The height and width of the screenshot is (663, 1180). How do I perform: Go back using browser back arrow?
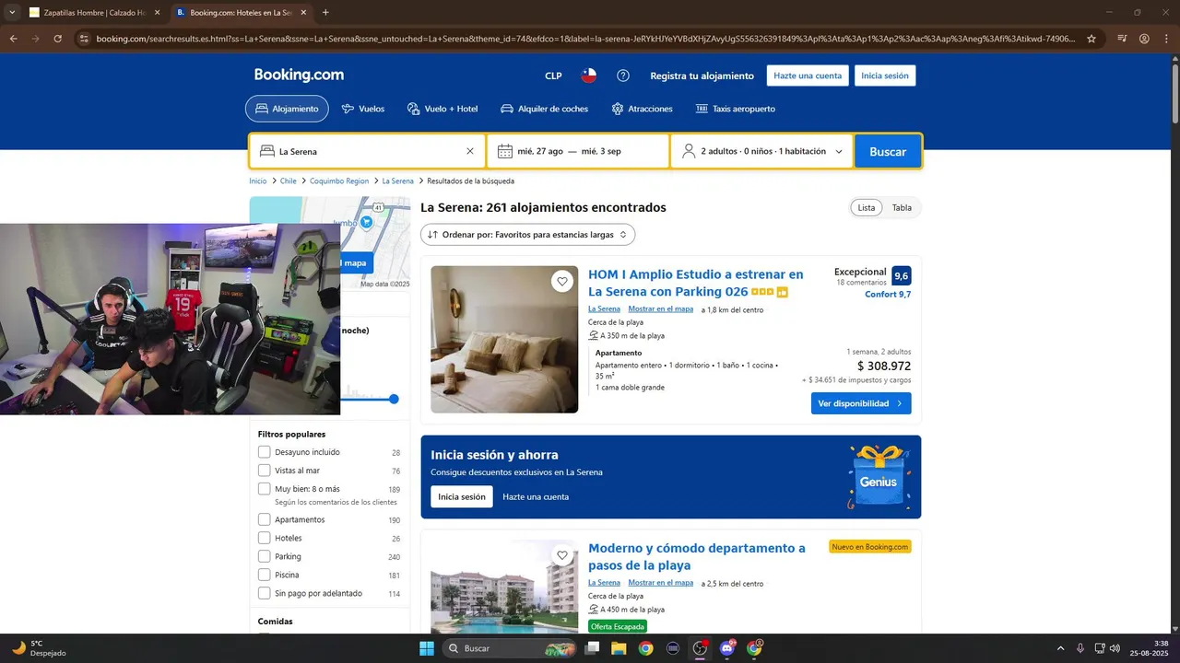(x=13, y=39)
